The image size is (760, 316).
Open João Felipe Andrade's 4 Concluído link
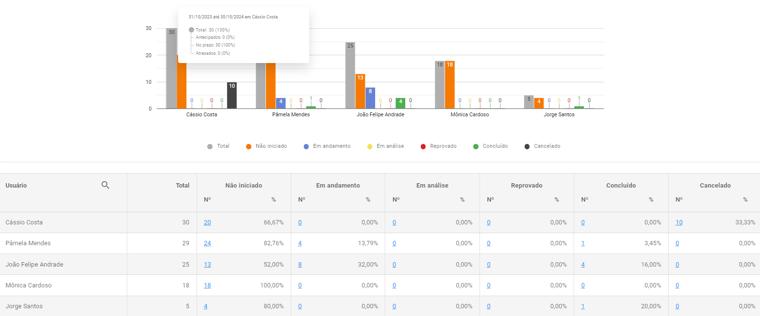[x=583, y=265]
